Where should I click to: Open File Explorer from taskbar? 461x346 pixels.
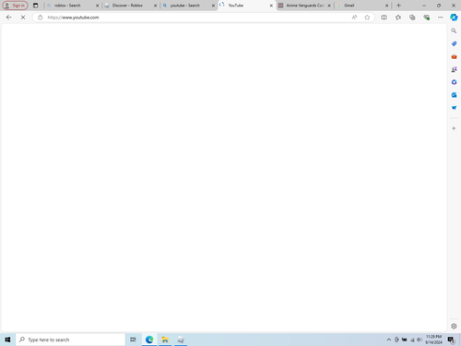(x=165, y=340)
